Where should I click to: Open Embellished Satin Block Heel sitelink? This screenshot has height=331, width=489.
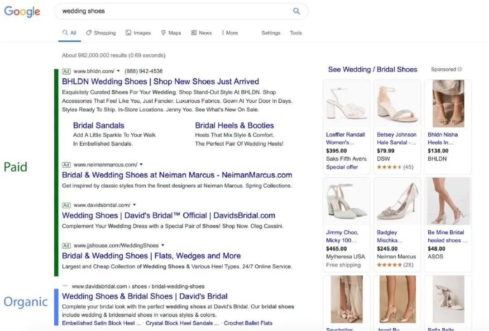(x=101, y=323)
